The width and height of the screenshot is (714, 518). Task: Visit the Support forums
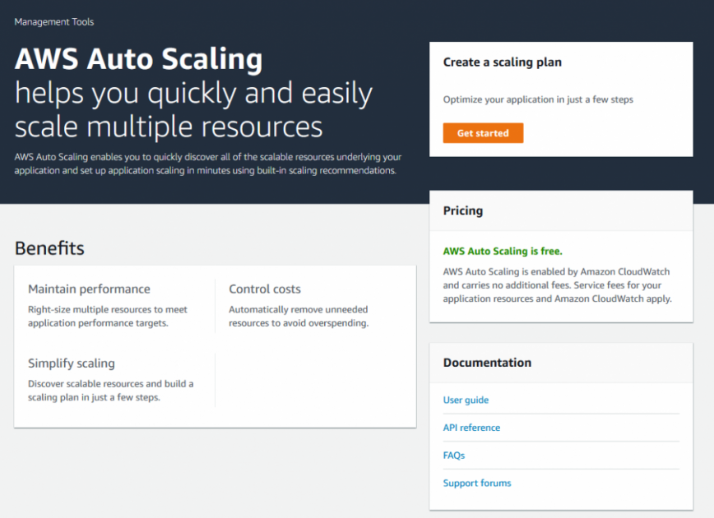pyautogui.click(x=477, y=483)
